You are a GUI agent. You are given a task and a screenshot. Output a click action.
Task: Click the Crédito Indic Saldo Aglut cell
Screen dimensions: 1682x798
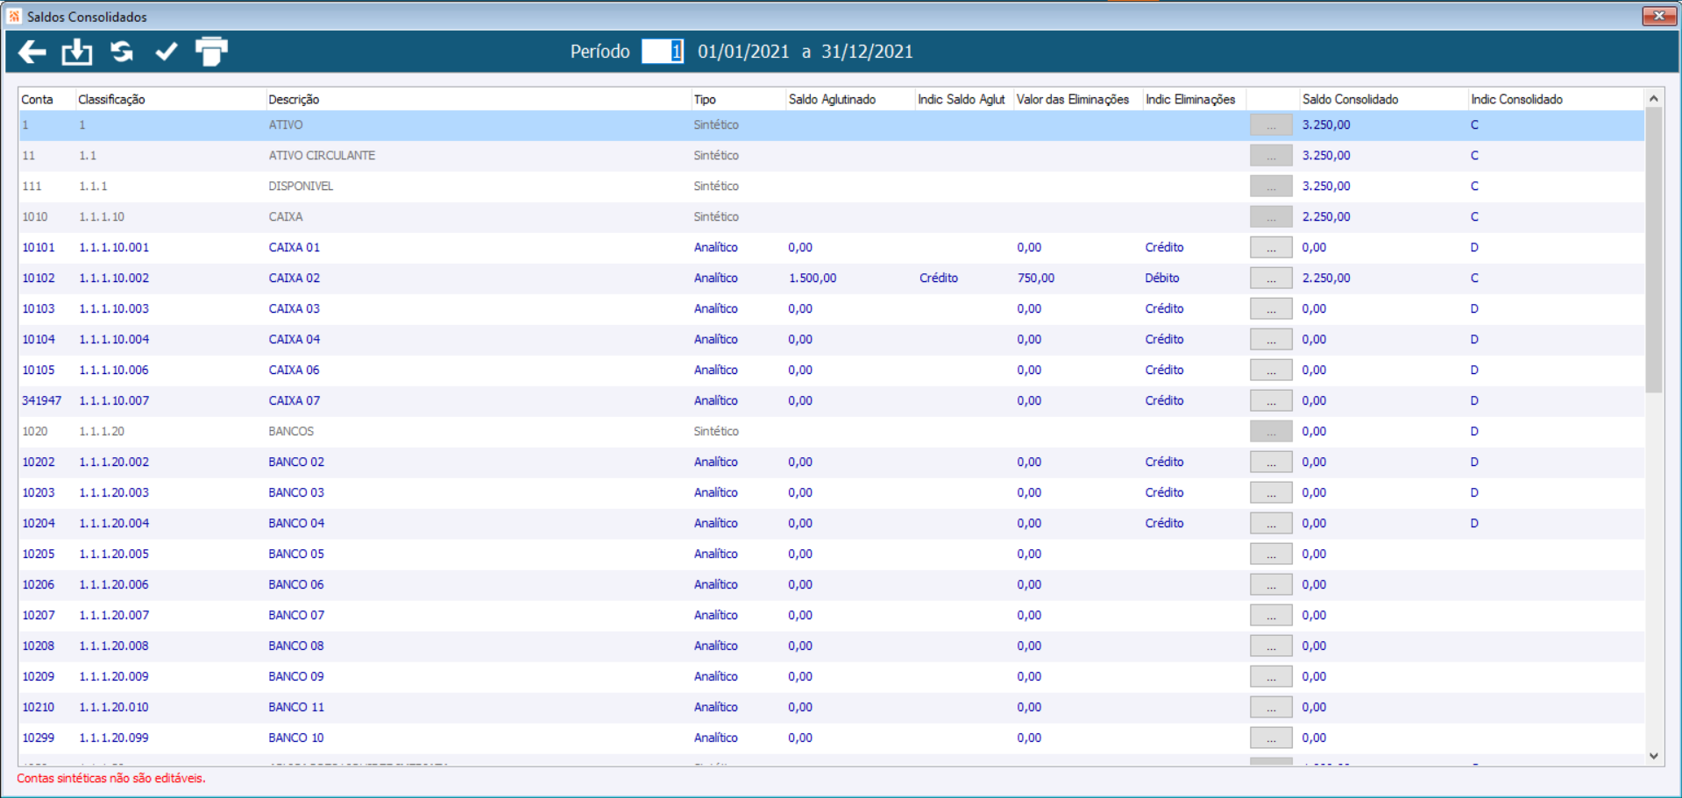click(x=939, y=279)
